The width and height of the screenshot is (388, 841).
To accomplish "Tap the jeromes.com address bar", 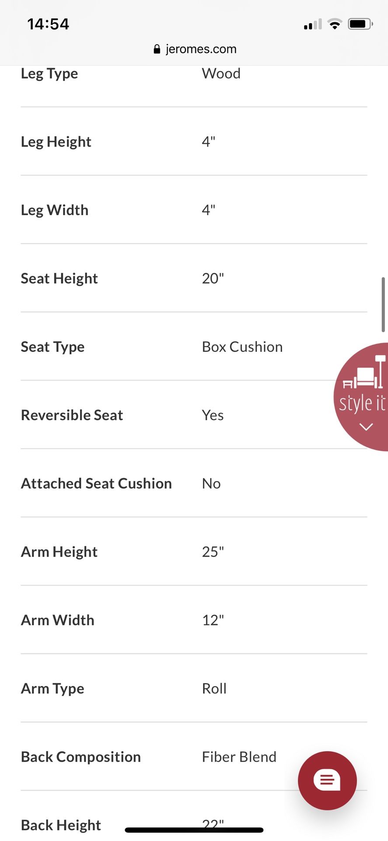I will click(x=195, y=49).
